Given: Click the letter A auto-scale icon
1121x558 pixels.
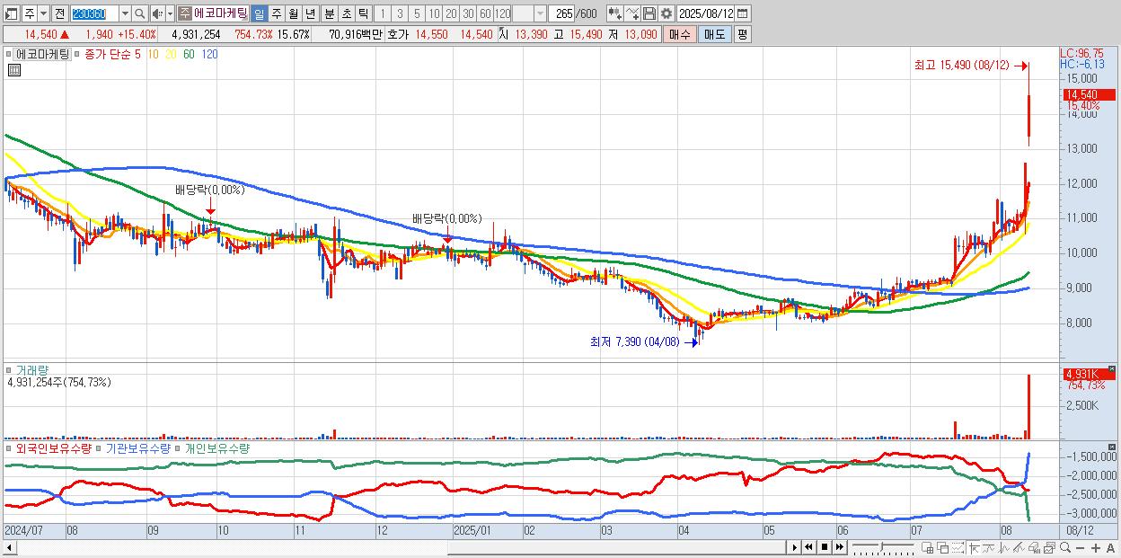Looking at the screenshot, I should pyautogui.click(x=1110, y=547).
